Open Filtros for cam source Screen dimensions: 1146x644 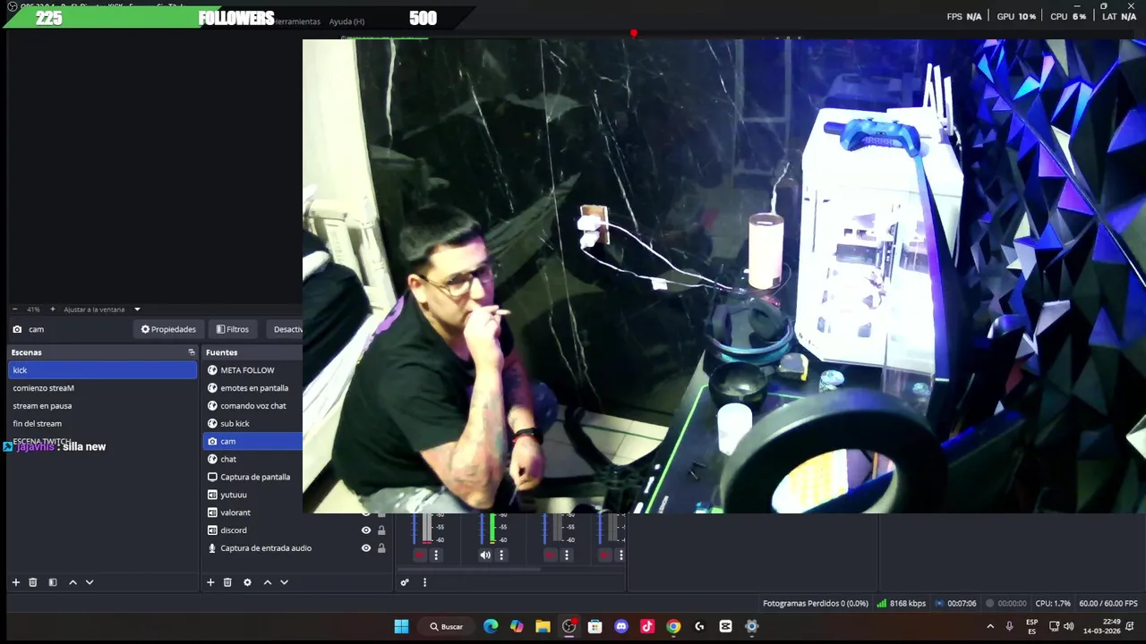233,329
